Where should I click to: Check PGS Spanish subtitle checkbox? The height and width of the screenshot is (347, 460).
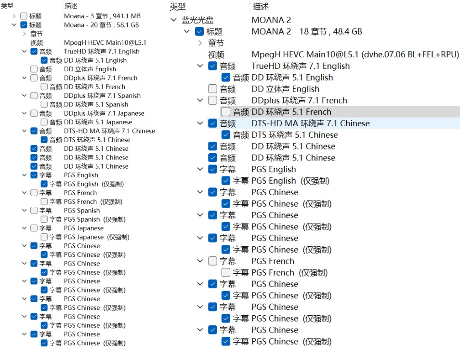tap(34, 210)
